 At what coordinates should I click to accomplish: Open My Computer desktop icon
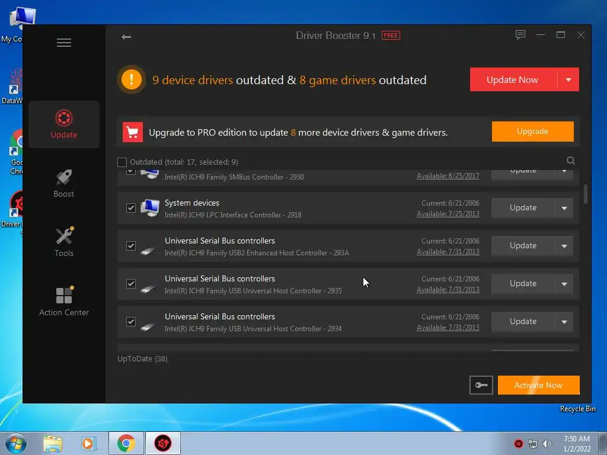(17, 23)
